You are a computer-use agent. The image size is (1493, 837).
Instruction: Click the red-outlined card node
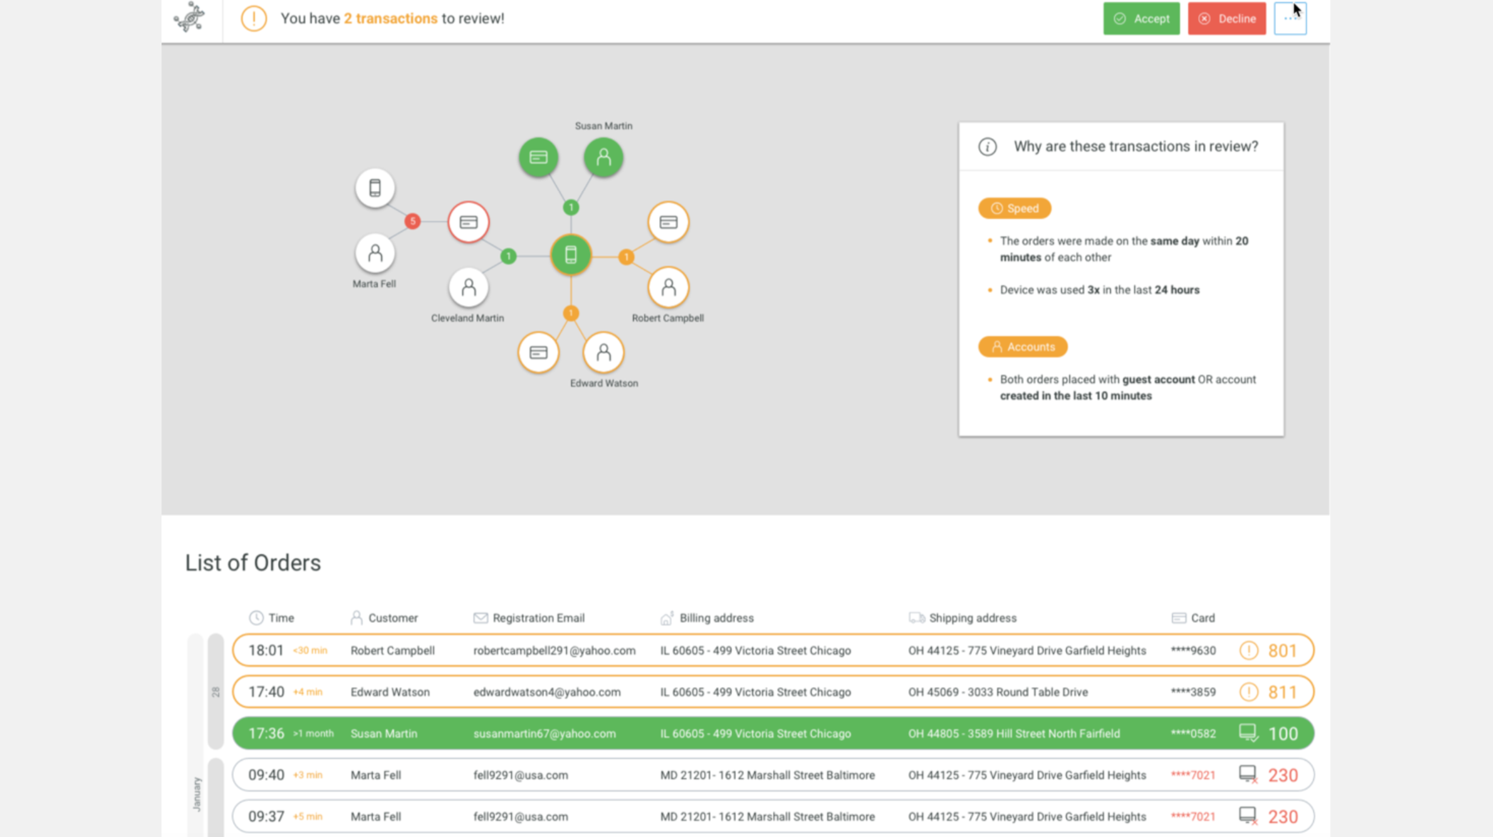click(469, 222)
